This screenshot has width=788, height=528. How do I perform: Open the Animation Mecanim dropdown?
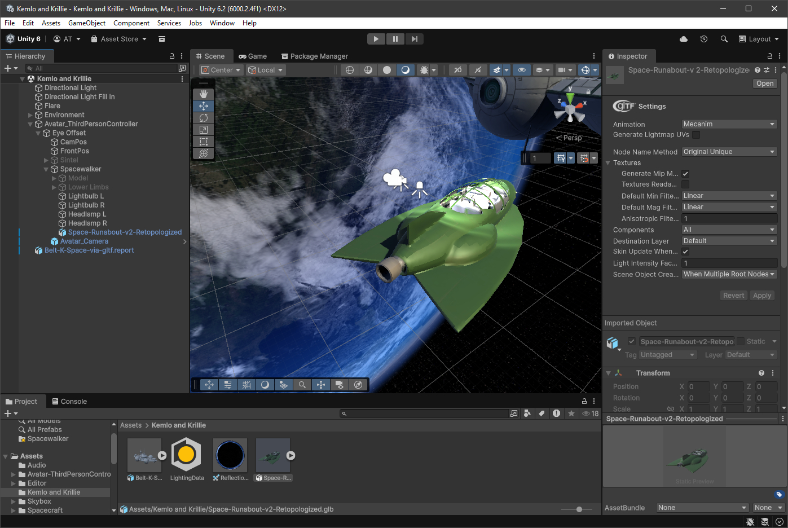point(729,124)
